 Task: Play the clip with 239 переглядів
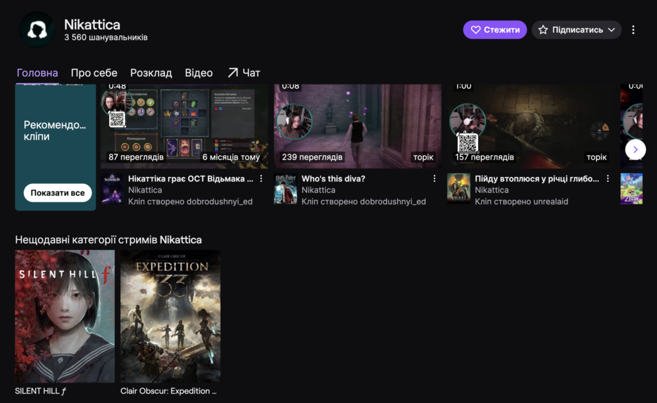point(357,126)
